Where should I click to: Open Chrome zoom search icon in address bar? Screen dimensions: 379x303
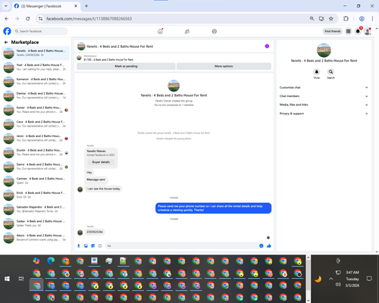point(312,18)
